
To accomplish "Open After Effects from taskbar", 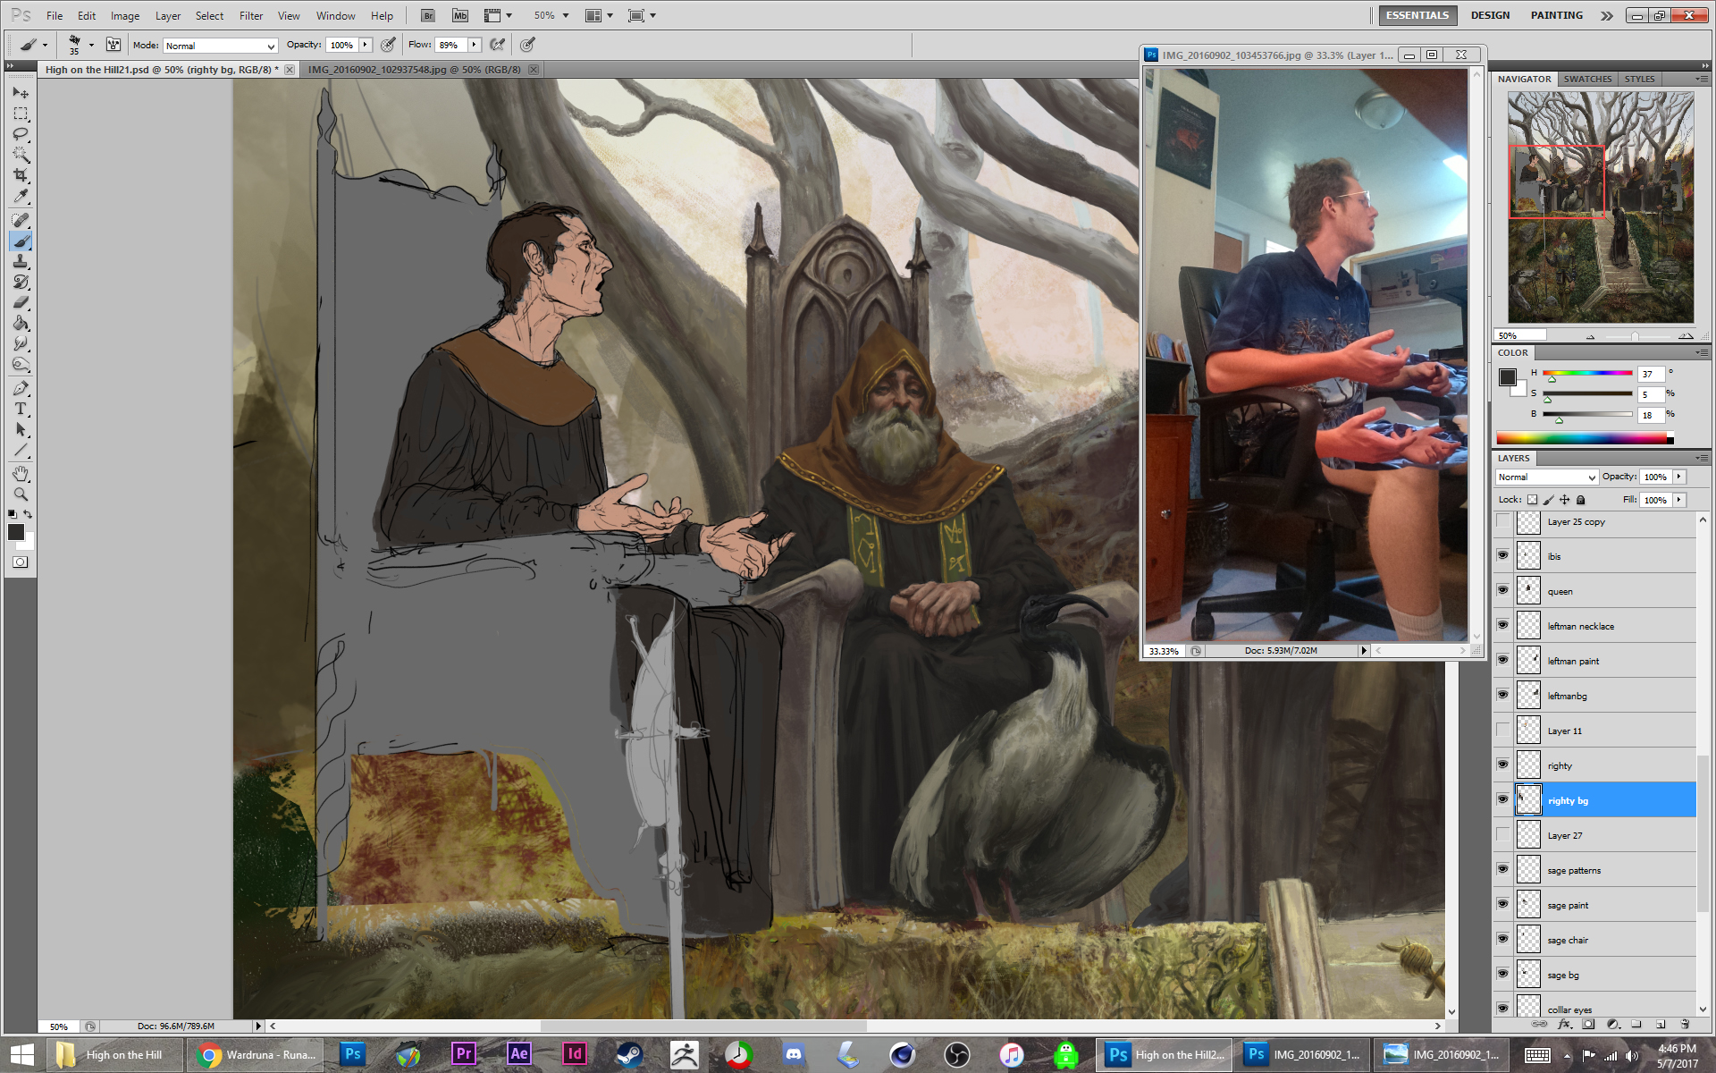I will pyautogui.click(x=519, y=1054).
